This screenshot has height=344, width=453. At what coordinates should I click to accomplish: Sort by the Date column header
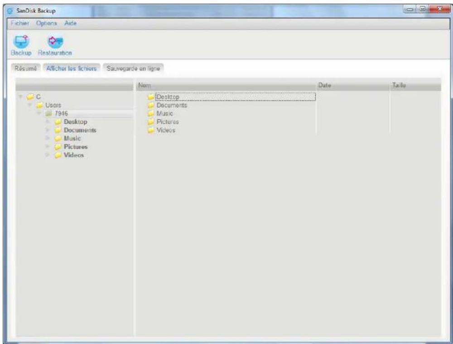(353, 85)
